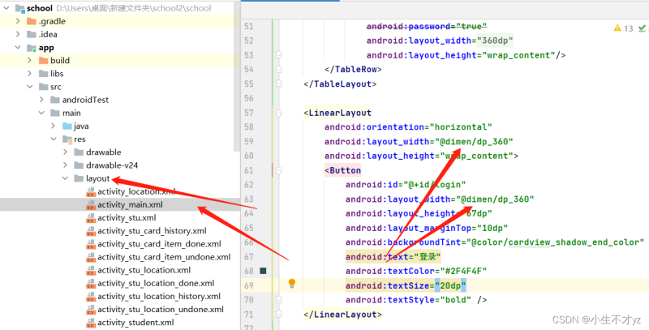Click the yellow lightbulb quick-fix icon

tap(292, 283)
